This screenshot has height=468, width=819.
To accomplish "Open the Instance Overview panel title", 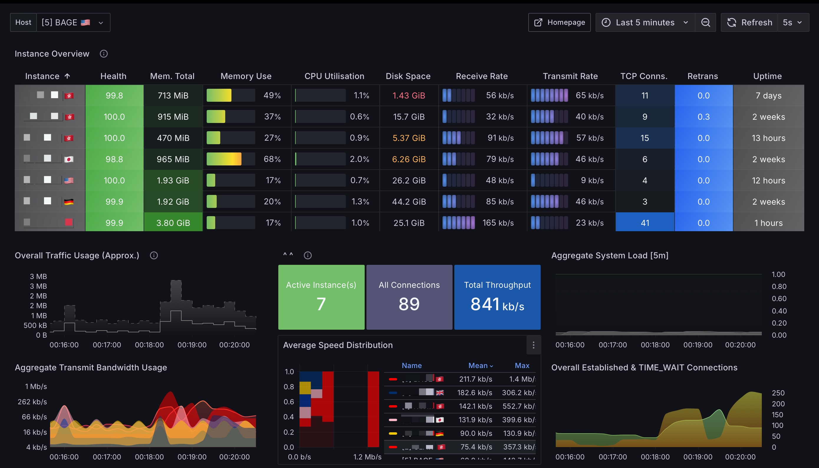I will (x=52, y=54).
